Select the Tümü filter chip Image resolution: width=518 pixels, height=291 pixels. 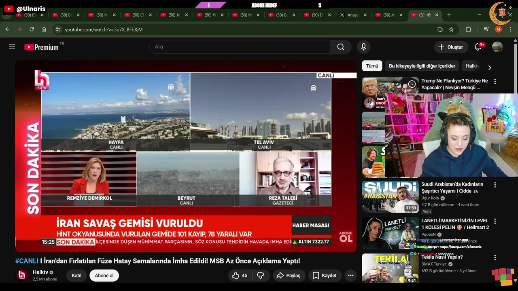point(372,66)
